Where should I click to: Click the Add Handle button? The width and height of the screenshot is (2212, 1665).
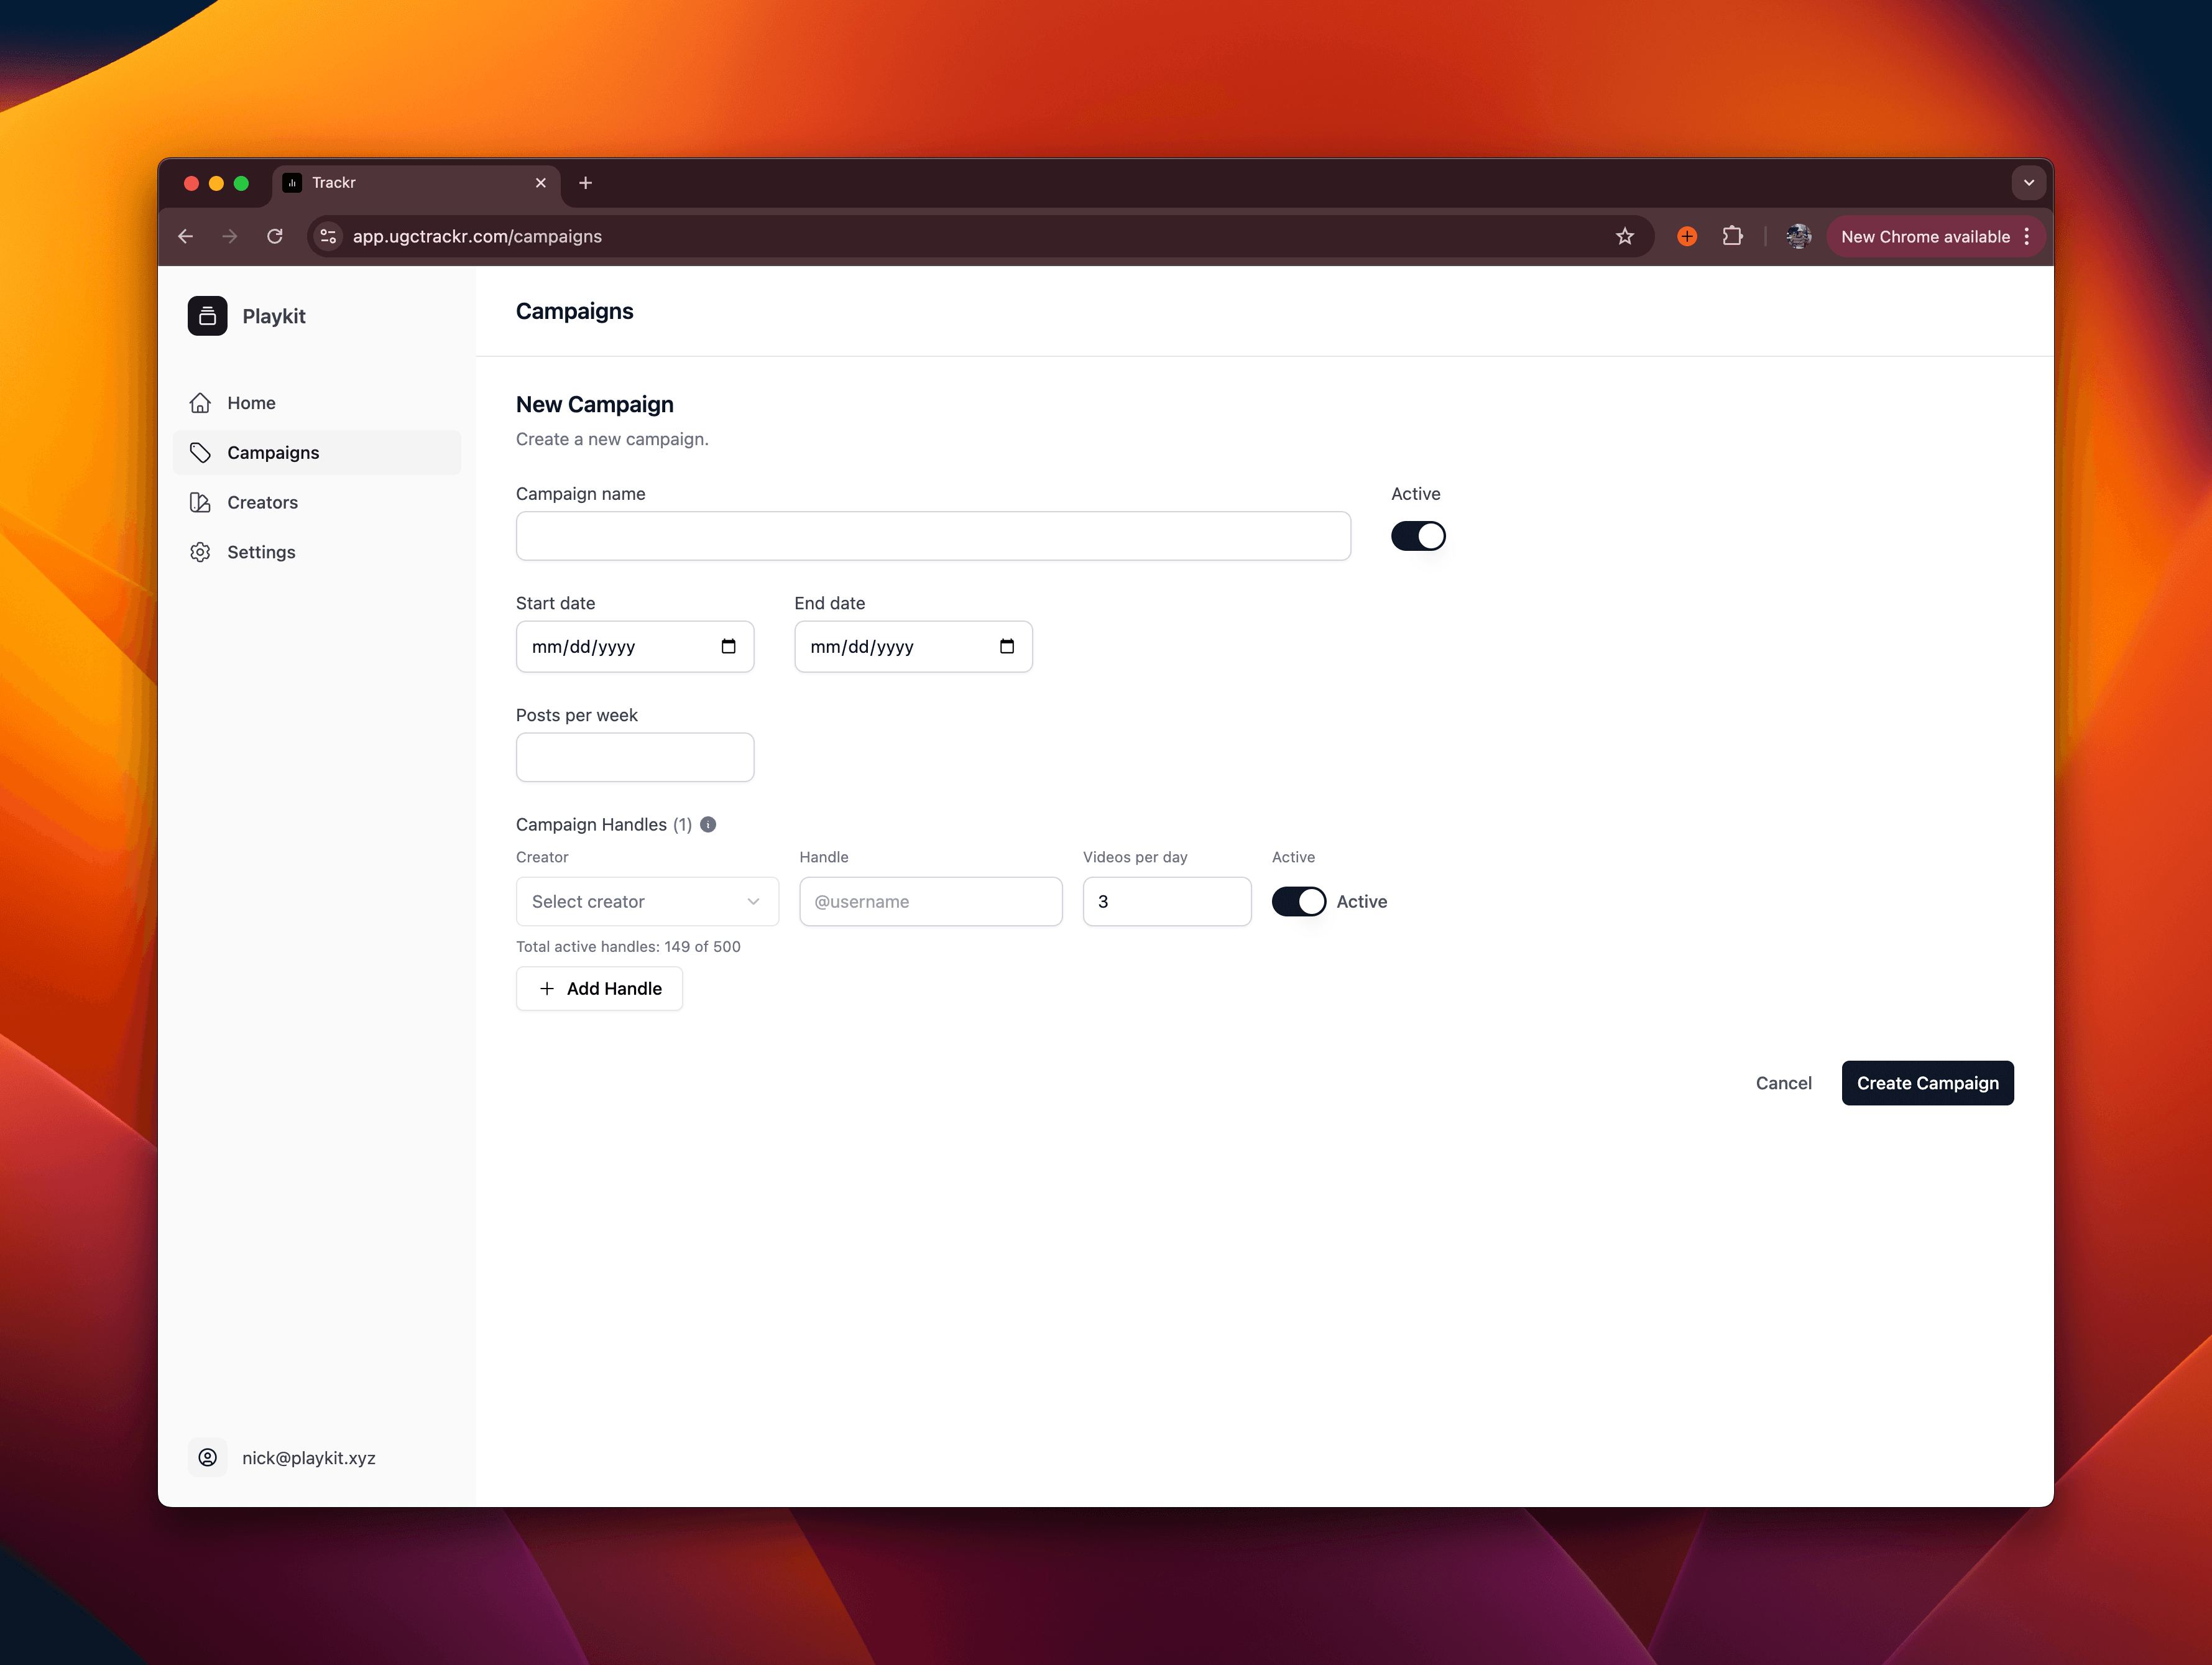click(x=599, y=989)
